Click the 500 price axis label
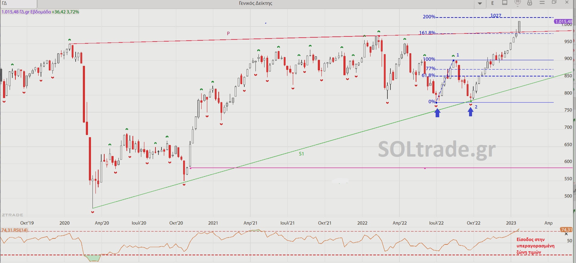Screen dimensions: 576x263 (x=568, y=196)
